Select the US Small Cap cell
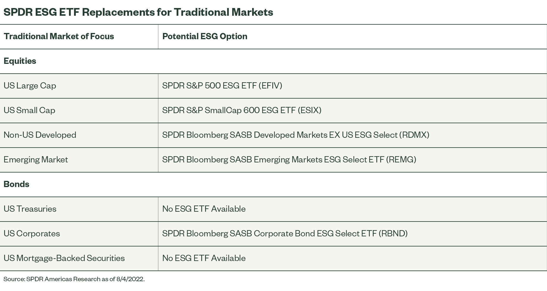Screen dimensions: 547x291 click(29, 110)
